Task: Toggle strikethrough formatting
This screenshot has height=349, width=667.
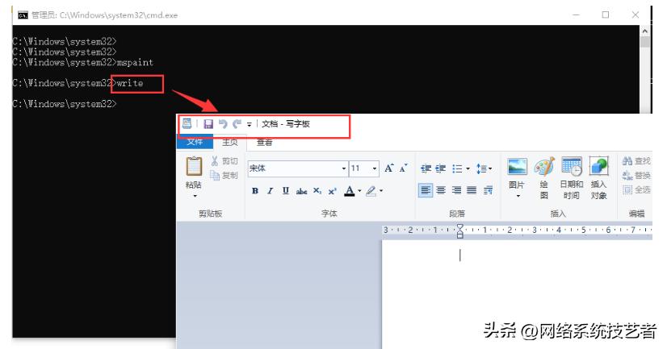Action: click(x=301, y=191)
